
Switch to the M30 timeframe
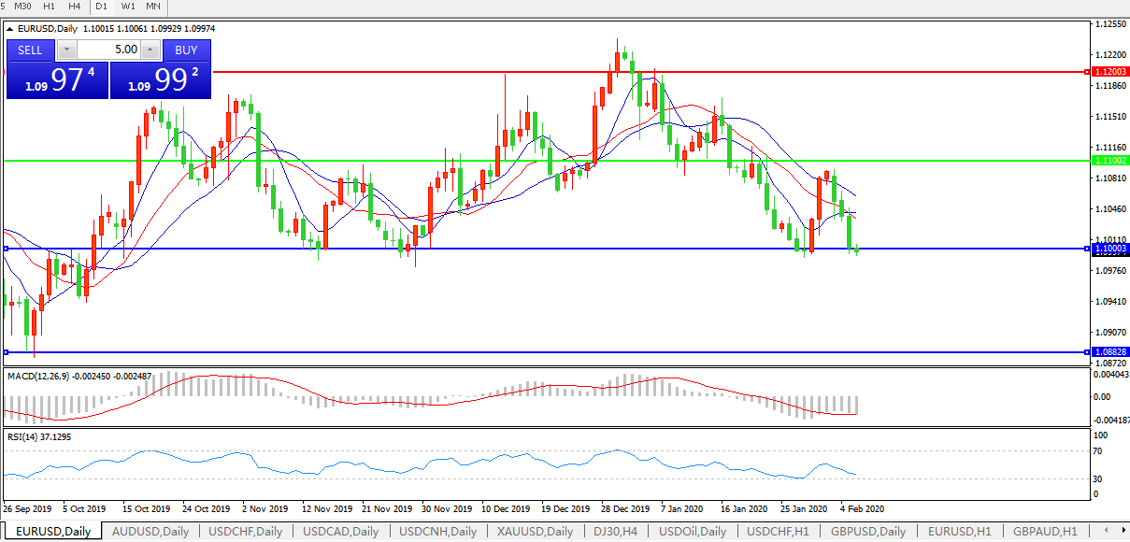[x=23, y=7]
